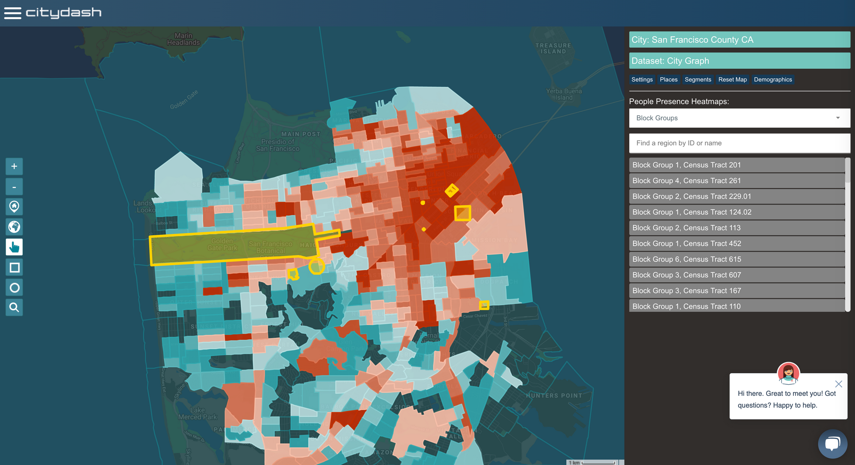The width and height of the screenshot is (855, 465).
Task: Click the home location pin icon
Action: (14, 207)
